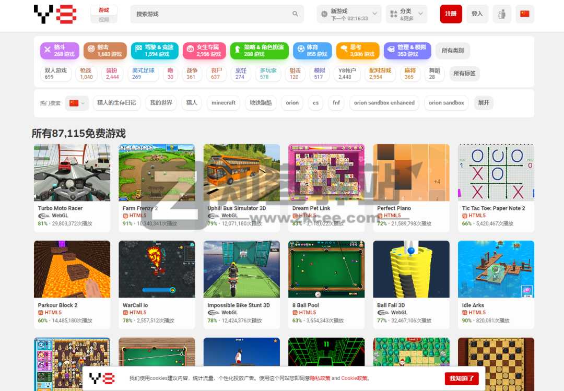Open the Turbo Moto Racer game thumbnail
The width and height of the screenshot is (564, 391).
[72, 173]
